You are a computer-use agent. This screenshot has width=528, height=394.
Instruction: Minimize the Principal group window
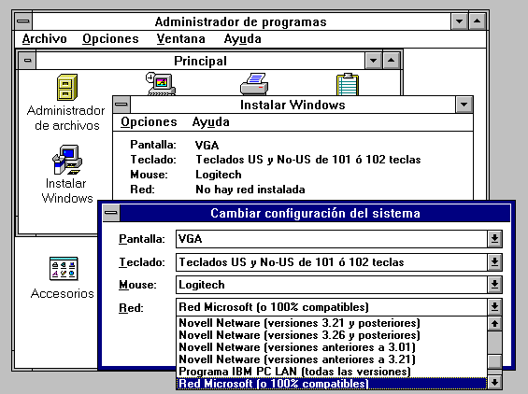[373, 61]
